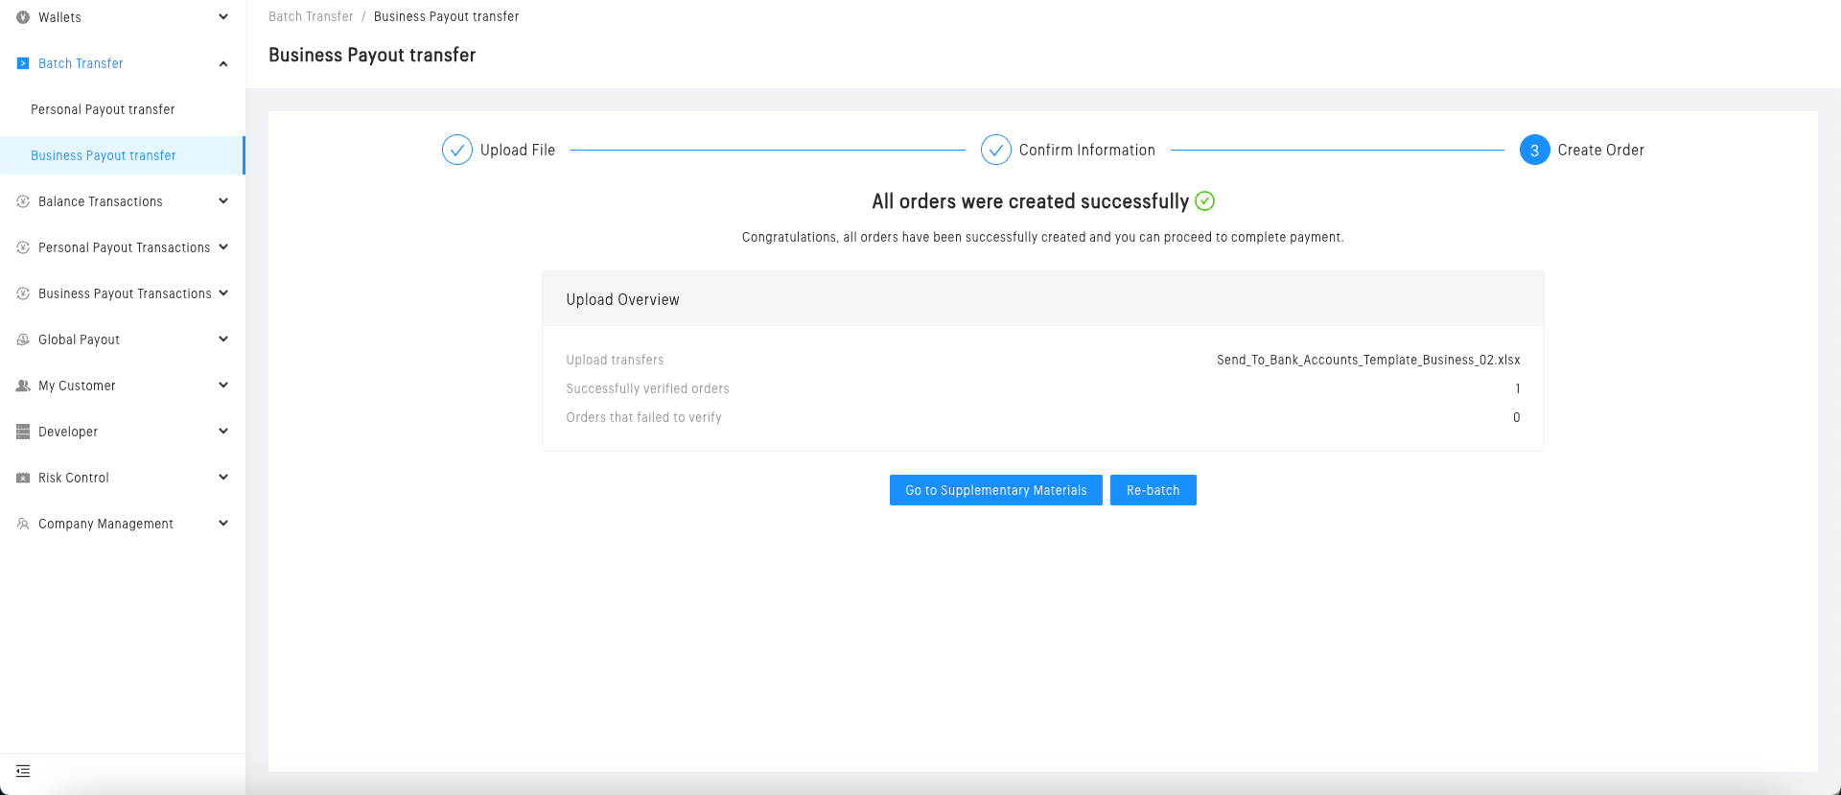Click the My Customer sidebar icon
Image resolution: width=1841 pixels, height=795 pixels.
pos(23,386)
